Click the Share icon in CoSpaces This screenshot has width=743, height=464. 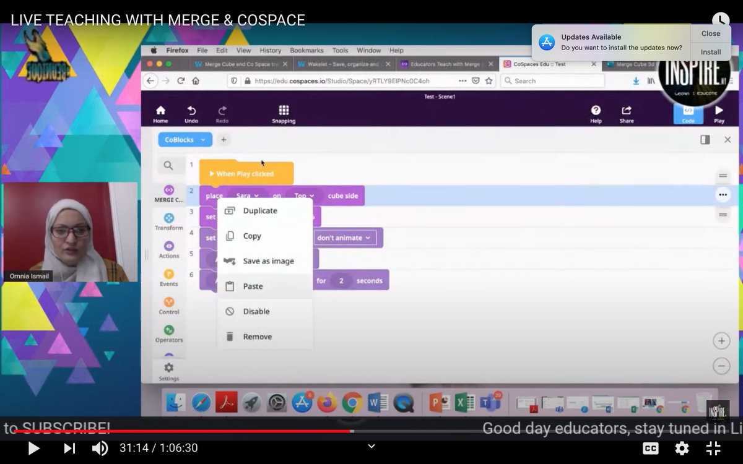pyautogui.click(x=627, y=113)
